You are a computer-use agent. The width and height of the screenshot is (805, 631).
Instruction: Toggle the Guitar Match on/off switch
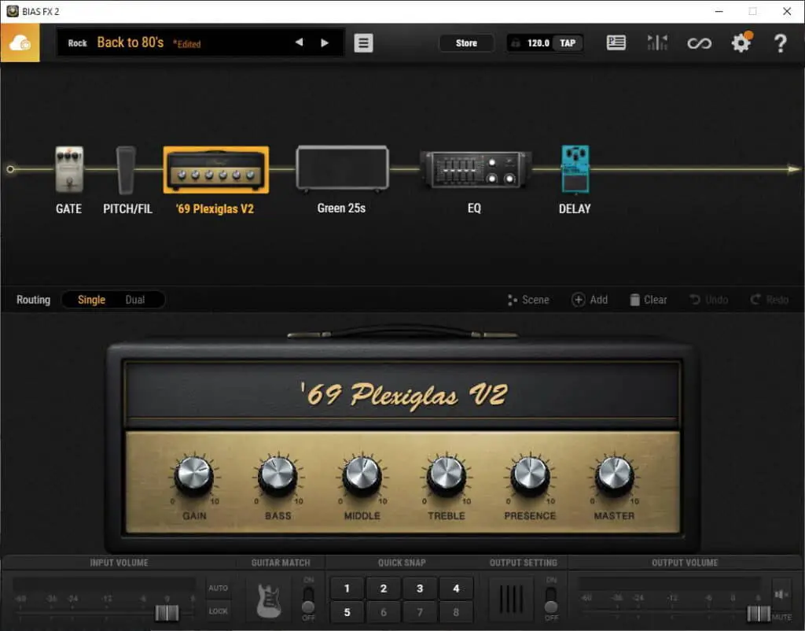point(308,600)
